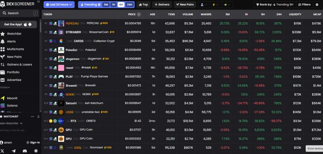Select 5M trending timeframe

point(106,4)
